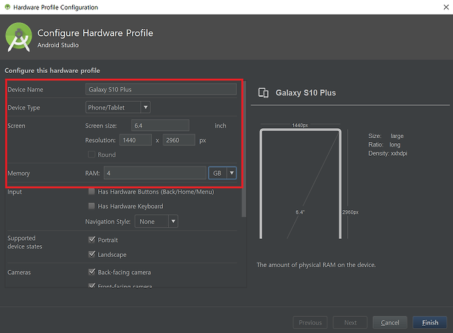Toggle the Round screen checkbox
Image resolution: width=453 pixels, height=333 pixels.
(92, 155)
